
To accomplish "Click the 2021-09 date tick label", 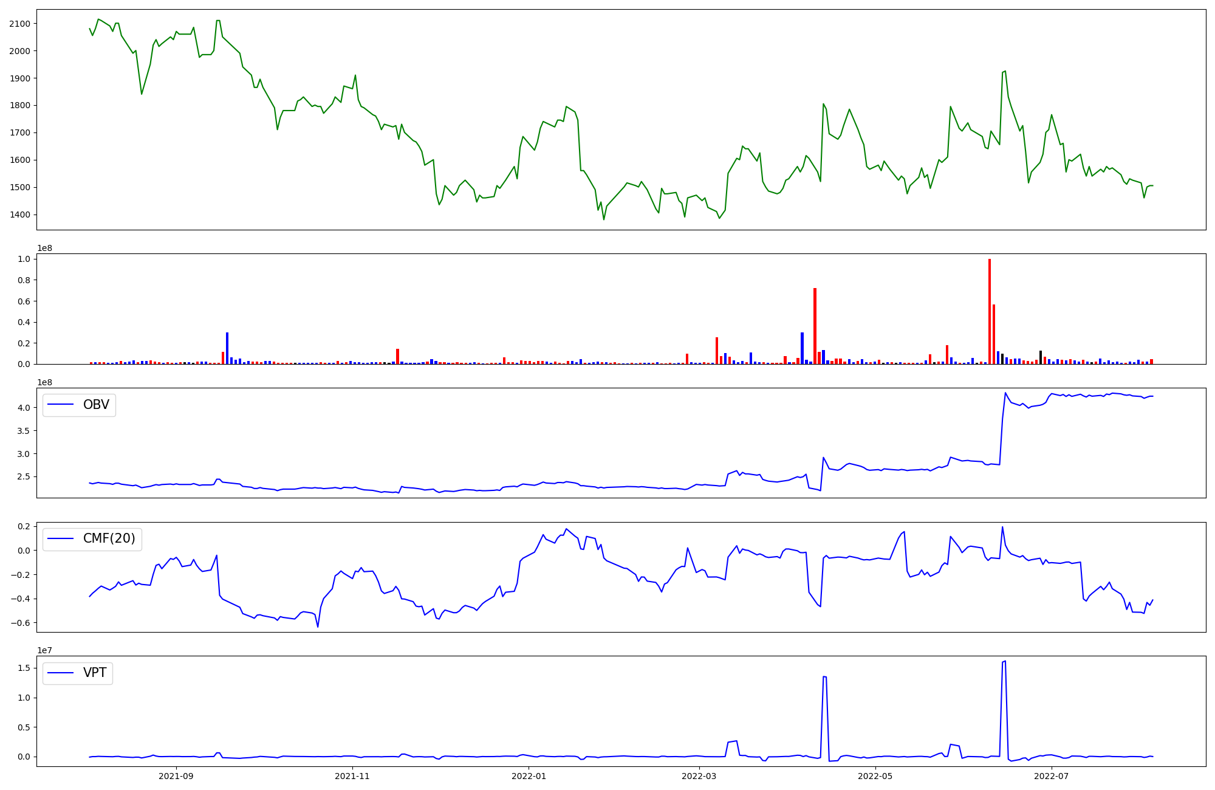I will coord(176,776).
